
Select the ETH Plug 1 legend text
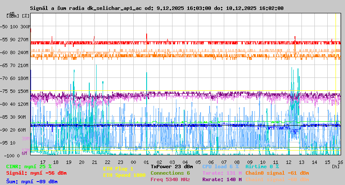point(118,169)
